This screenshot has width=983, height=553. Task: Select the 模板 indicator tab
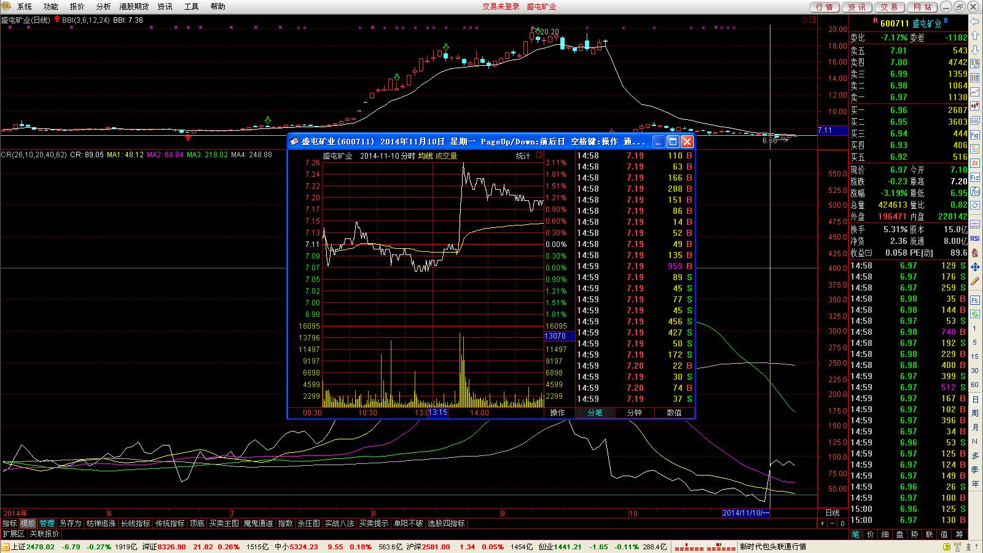(28, 524)
